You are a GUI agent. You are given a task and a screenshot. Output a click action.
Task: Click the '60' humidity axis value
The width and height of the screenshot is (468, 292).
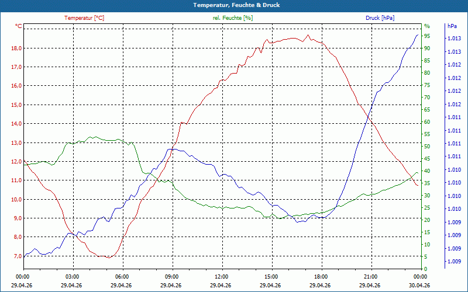(427, 122)
